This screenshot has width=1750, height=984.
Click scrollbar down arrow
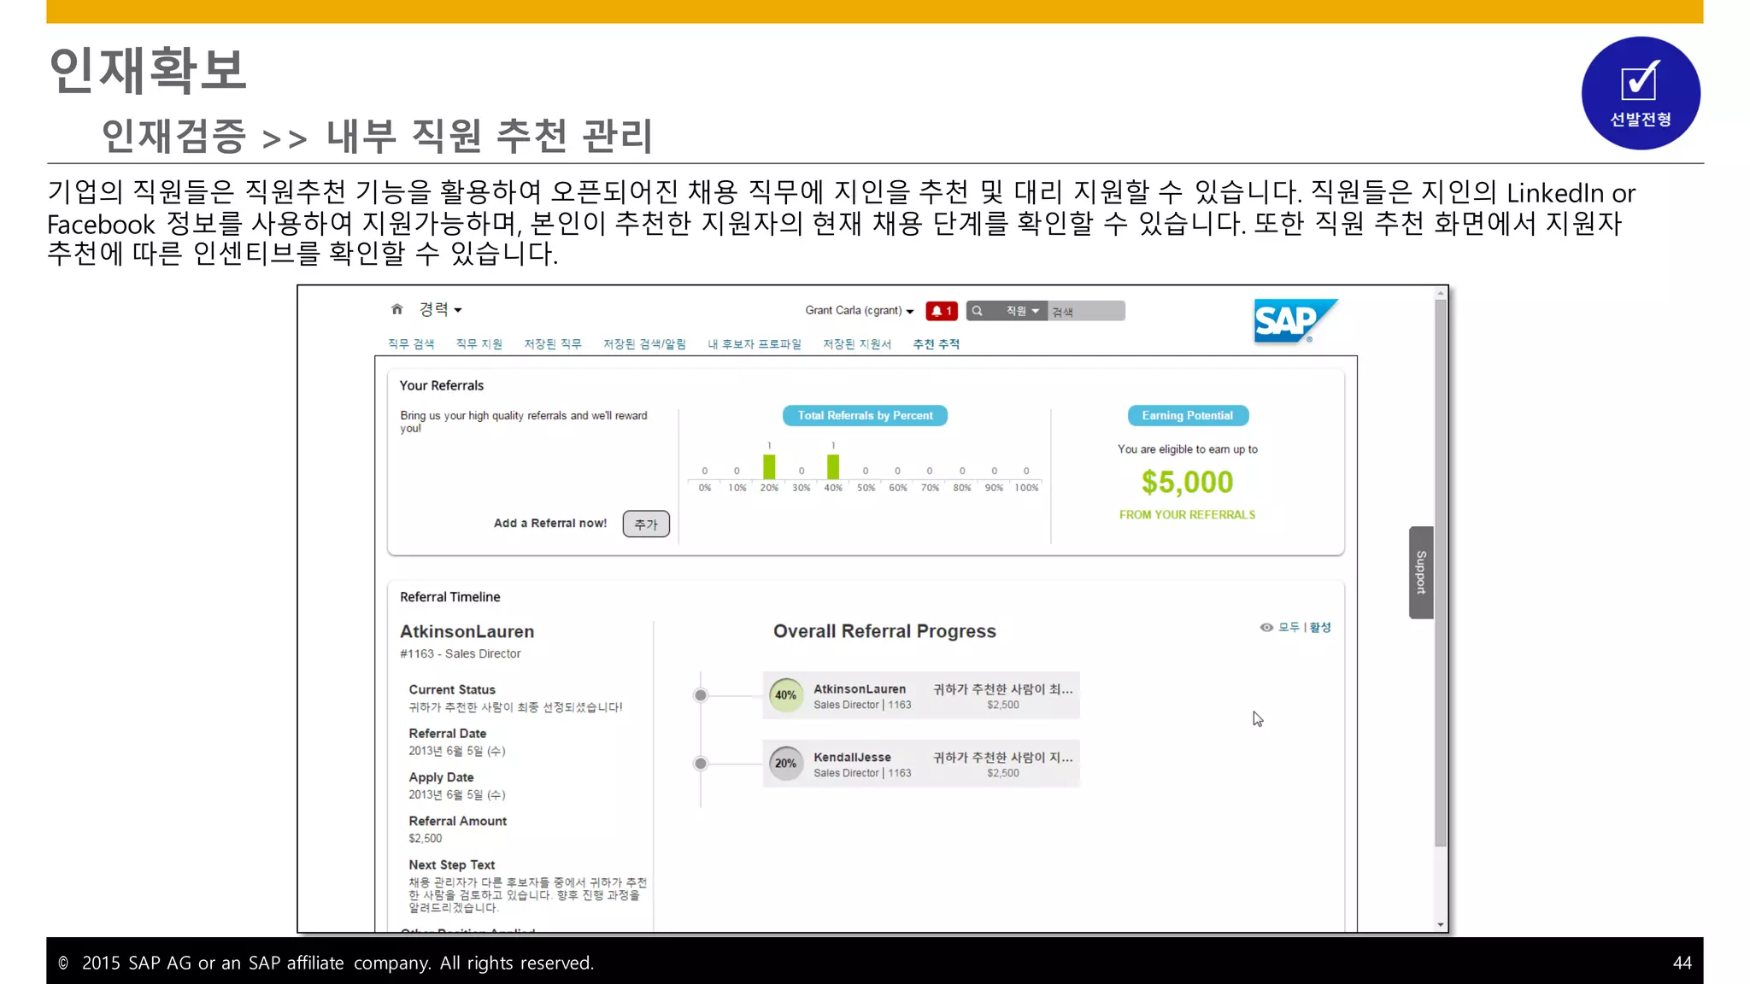[1441, 925]
